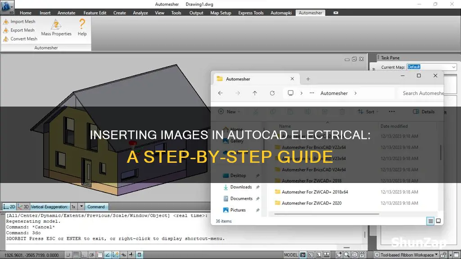Open breadcrumb ellipsis in Explorer address bar
The height and width of the screenshot is (259, 461).
tap(312, 93)
